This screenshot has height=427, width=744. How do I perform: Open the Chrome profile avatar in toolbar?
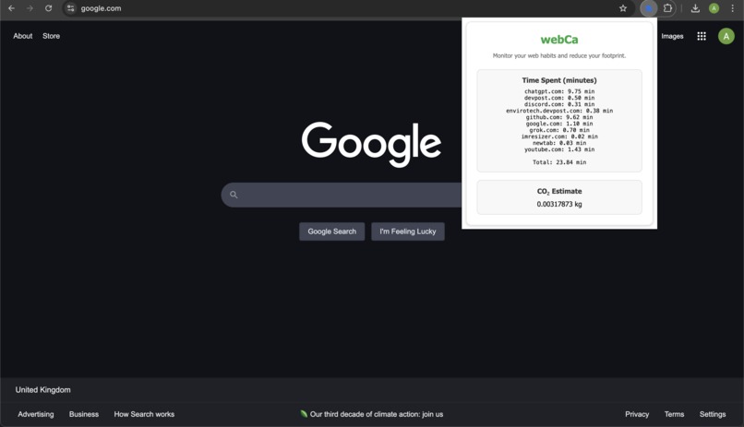coord(714,8)
